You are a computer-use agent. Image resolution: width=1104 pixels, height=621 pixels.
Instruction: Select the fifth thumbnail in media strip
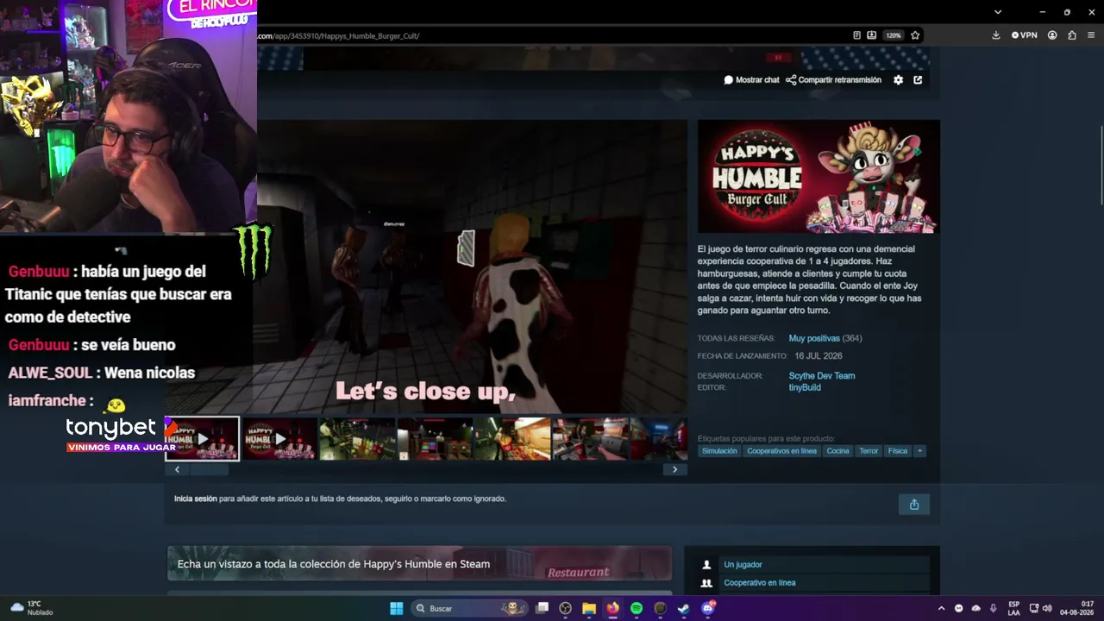[x=512, y=439]
